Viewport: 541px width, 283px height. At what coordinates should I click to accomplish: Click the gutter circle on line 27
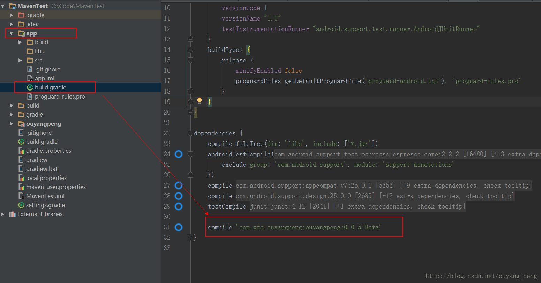click(179, 186)
